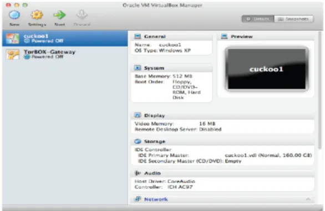Screen dimensions: 325x211
Task: Open Settings gear icon in toolbar
Action: [x=37, y=15]
